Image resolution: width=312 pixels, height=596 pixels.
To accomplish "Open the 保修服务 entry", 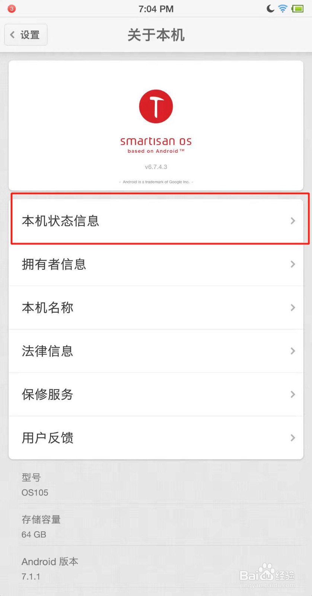I will click(x=156, y=394).
